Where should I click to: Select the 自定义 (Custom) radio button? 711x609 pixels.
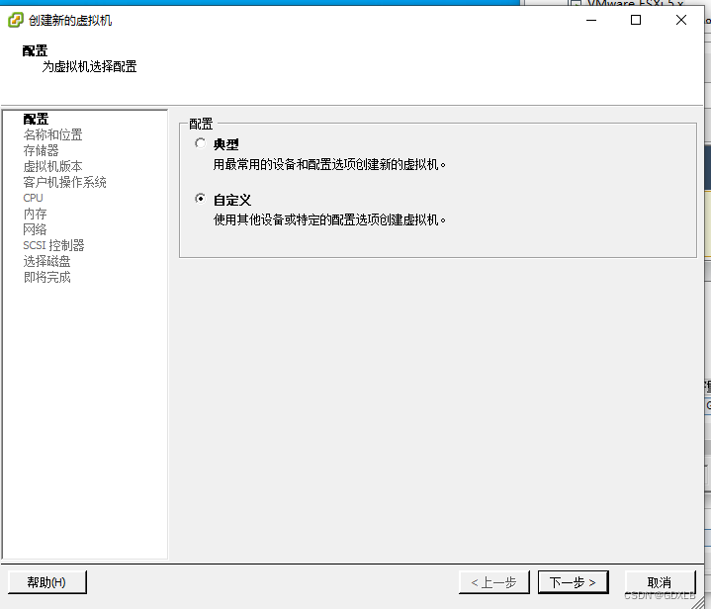pos(200,199)
